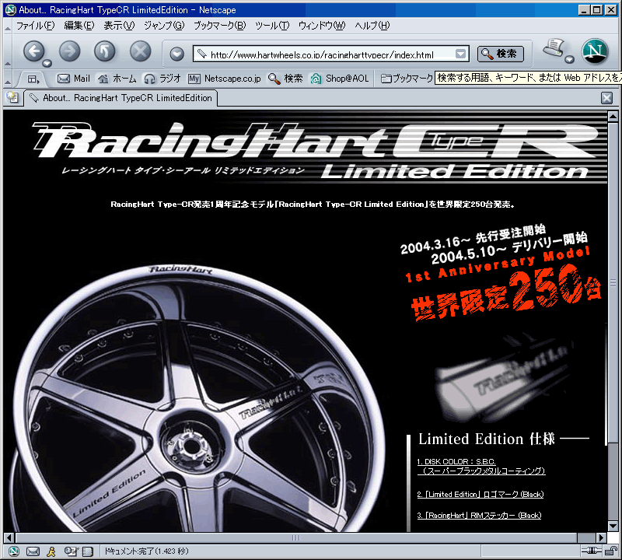
Task: Click the vertical scrollbar up arrow
Action: 613,117
